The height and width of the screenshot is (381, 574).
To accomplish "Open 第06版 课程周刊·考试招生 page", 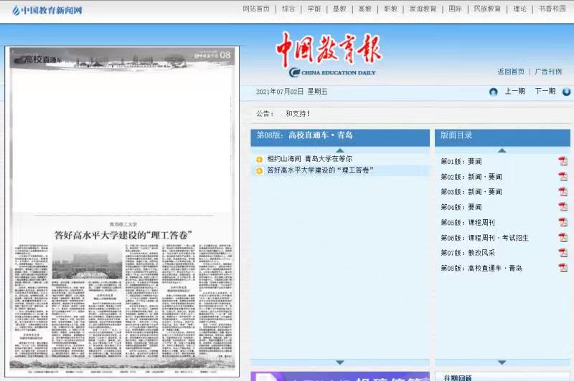I will 484,238.
